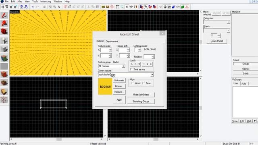Select the Block tool grey cube

point(4,49)
